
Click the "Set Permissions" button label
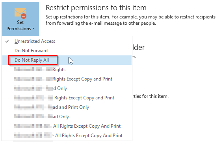pos(20,26)
